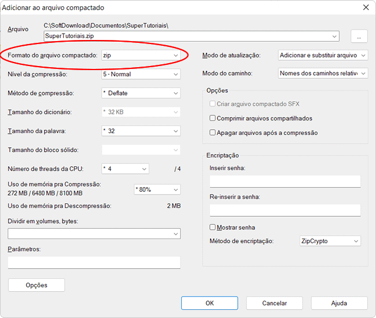Click the Re-inserir a senha field
The height and width of the screenshot is (318, 376).
point(285,210)
